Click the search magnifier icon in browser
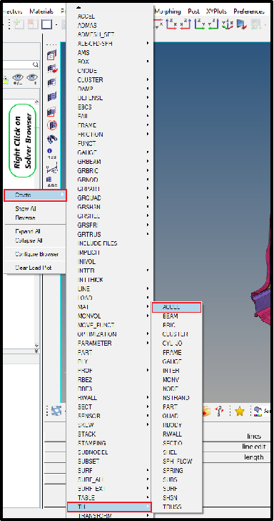The height and width of the screenshot is (521, 274). pyautogui.click(x=36, y=64)
